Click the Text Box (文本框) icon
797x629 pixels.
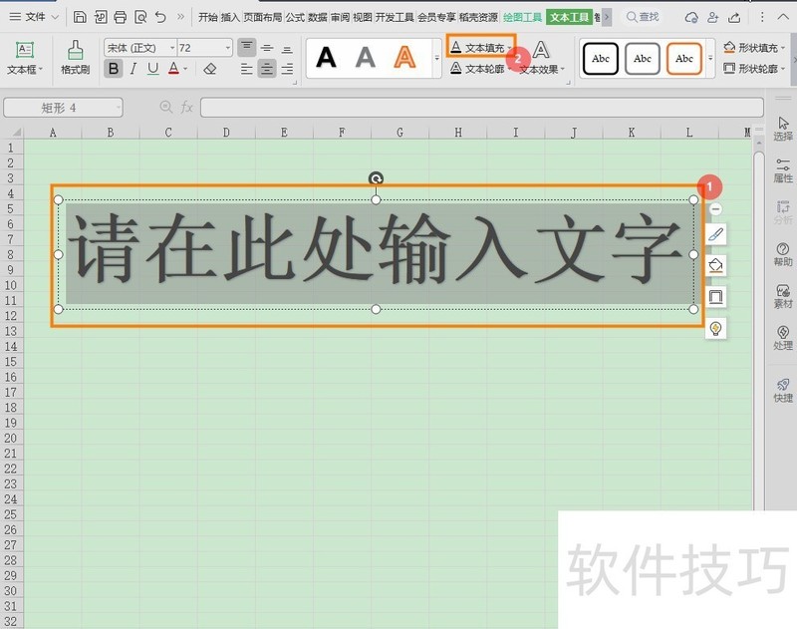[23, 50]
